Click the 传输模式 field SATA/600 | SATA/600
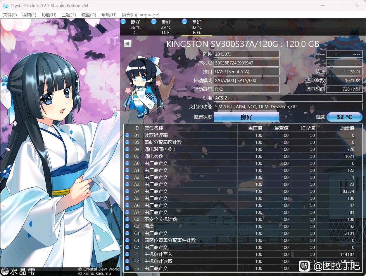The width and height of the screenshot is (366, 276). tap(246, 80)
